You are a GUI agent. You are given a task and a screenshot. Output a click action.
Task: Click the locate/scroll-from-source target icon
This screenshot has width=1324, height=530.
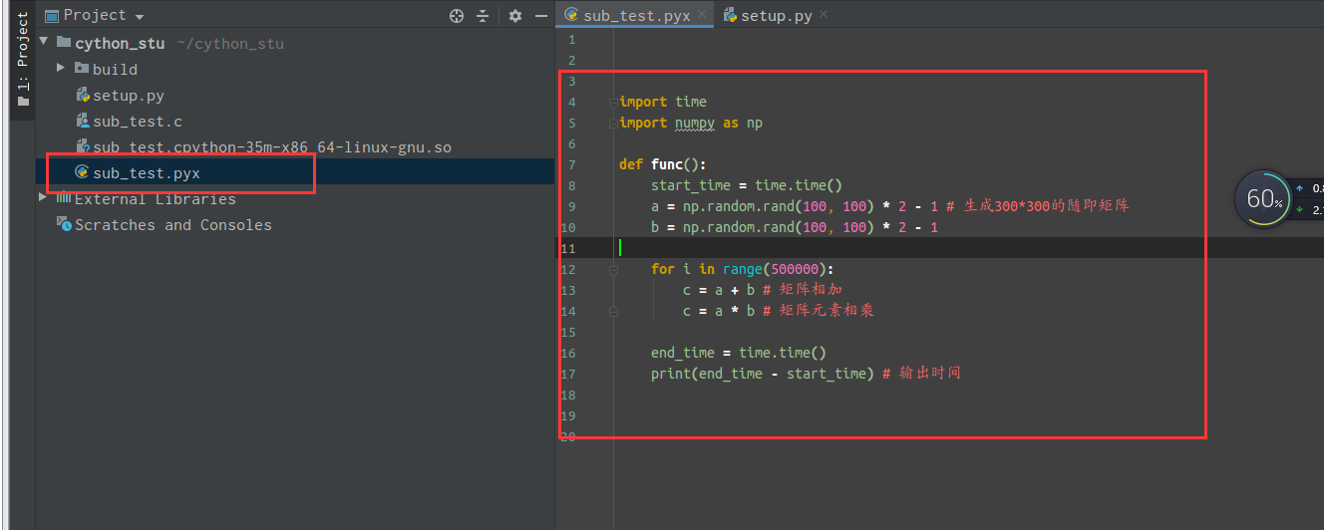457,15
